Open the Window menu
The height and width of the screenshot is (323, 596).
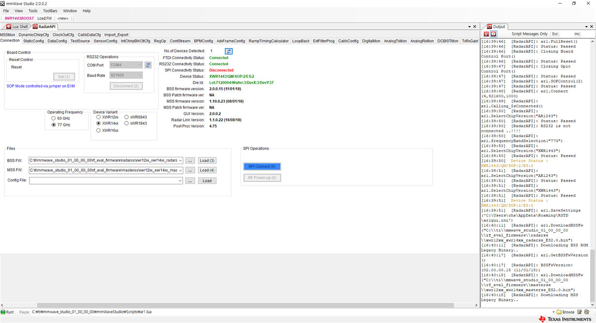pyautogui.click(x=70, y=11)
